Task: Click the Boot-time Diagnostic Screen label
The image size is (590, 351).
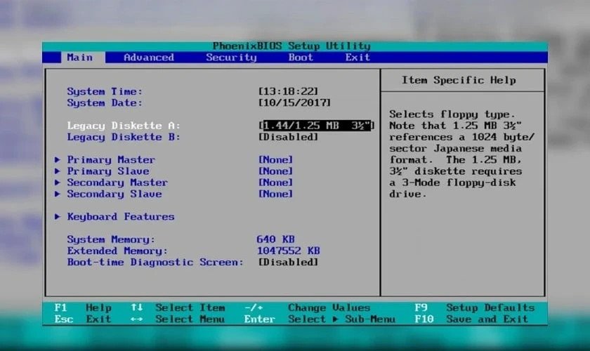Action: pos(155,263)
